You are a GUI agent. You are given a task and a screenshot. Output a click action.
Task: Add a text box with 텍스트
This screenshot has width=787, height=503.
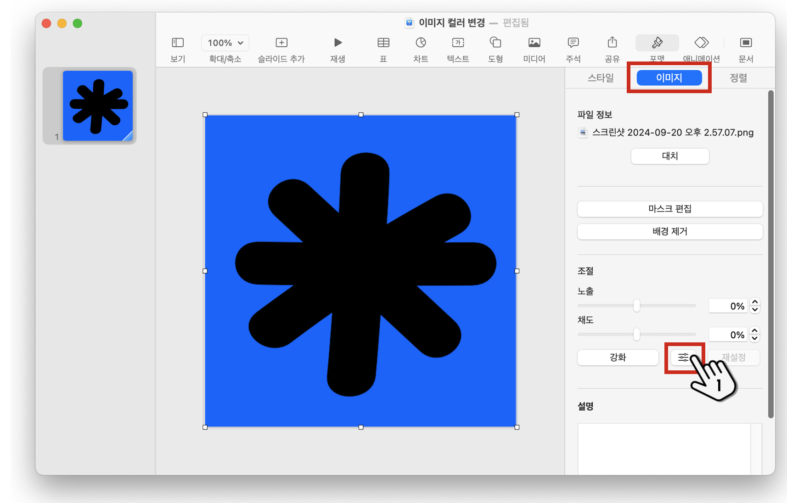click(x=458, y=43)
